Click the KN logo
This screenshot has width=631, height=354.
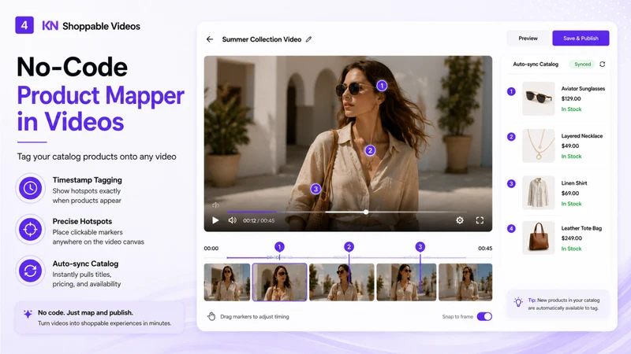pyautogui.click(x=50, y=26)
